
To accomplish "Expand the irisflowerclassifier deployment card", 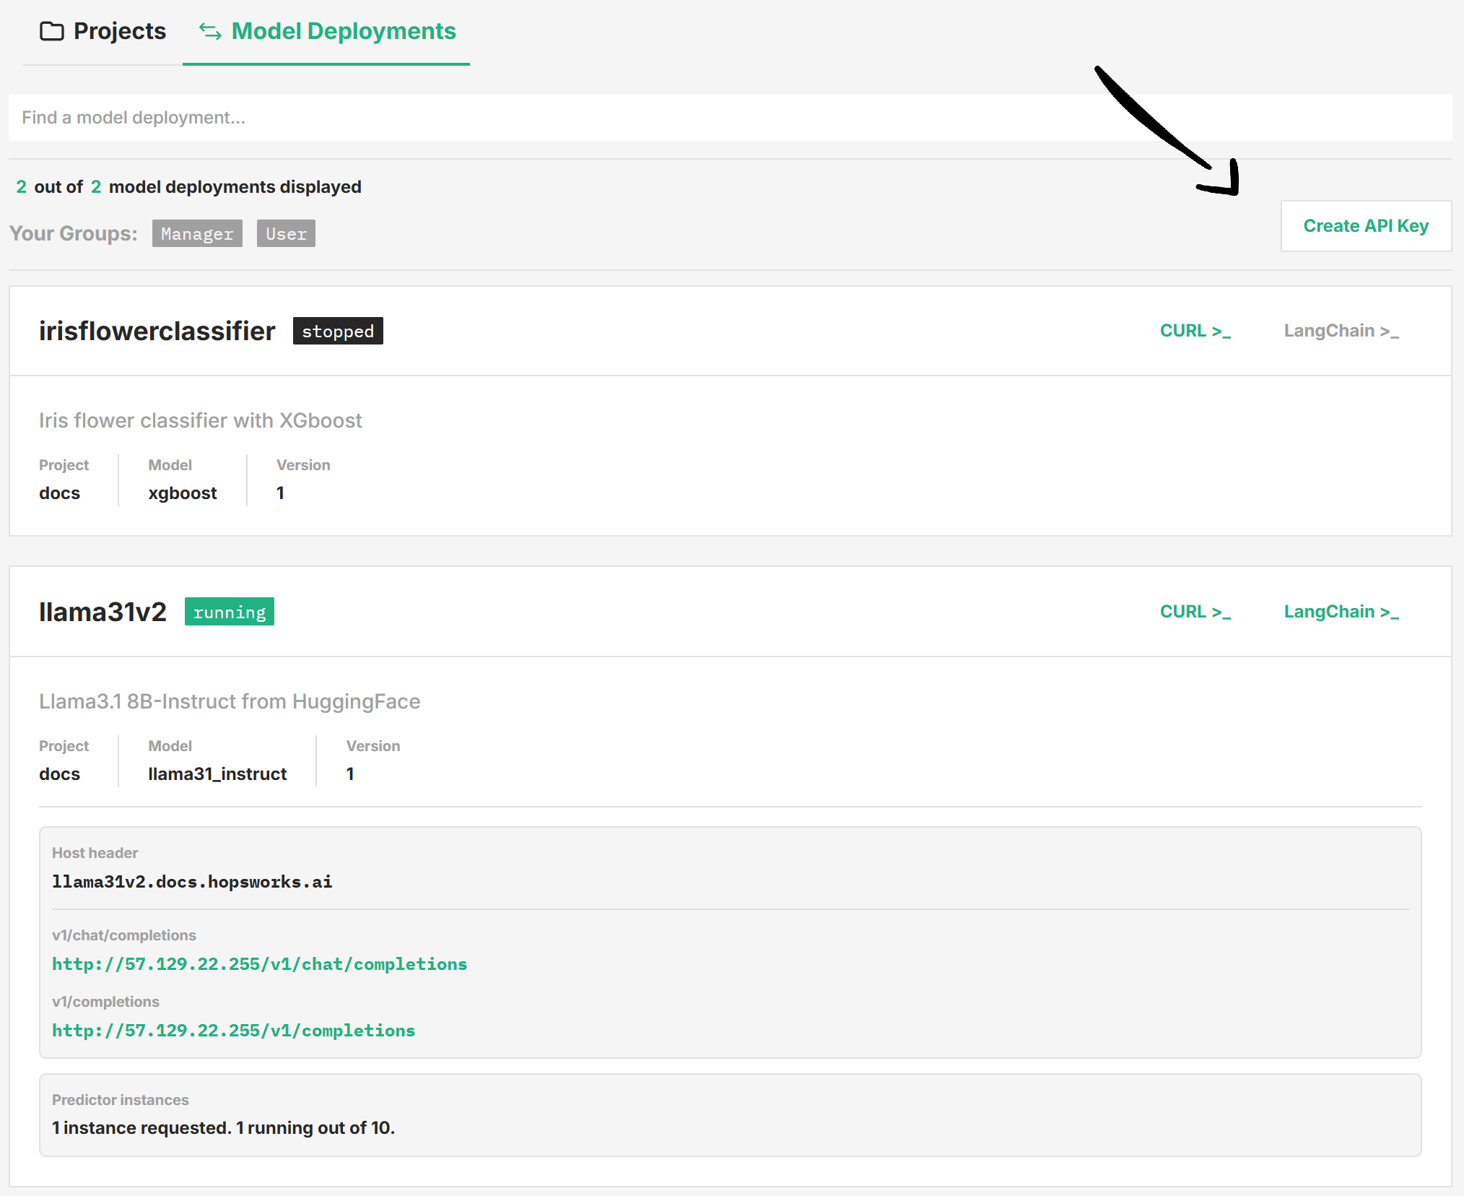I will click(x=157, y=330).
